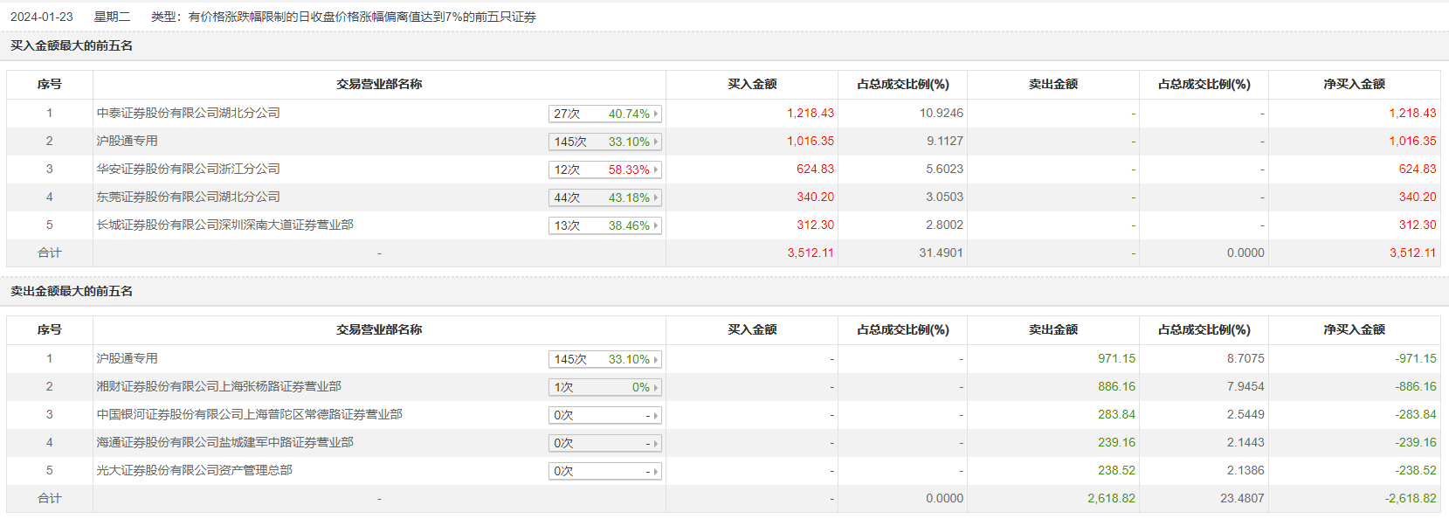The width and height of the screenshot is (1449, 519).
Task: Expand 145次 33.10% box in the sell table
Action: (604, 359)
